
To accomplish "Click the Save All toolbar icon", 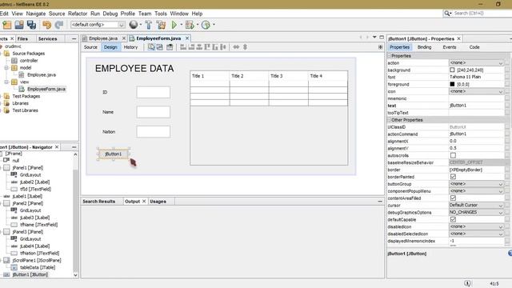I will tap(31, 25).
